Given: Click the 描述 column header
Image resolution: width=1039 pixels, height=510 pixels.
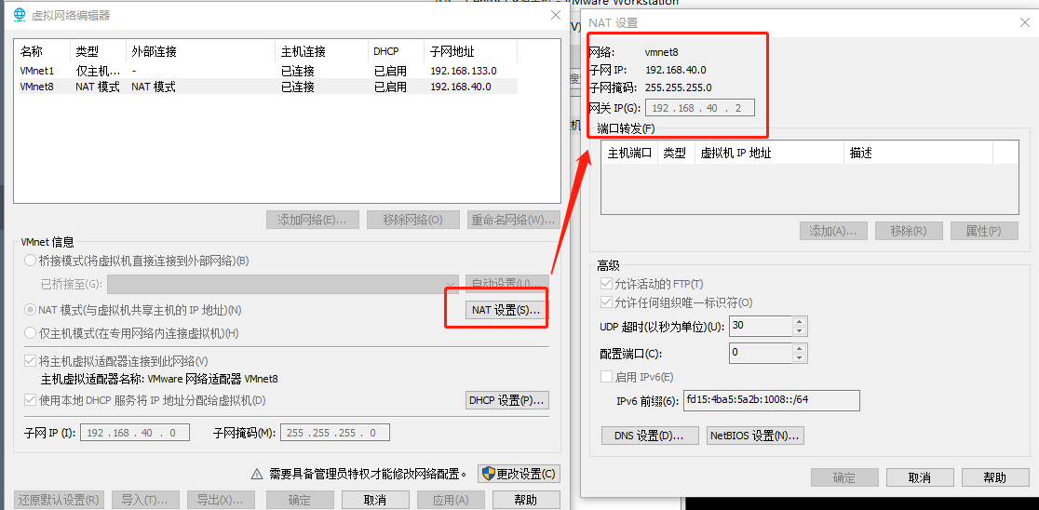Looking at the screenshot, I should click(x=918, y=153).
